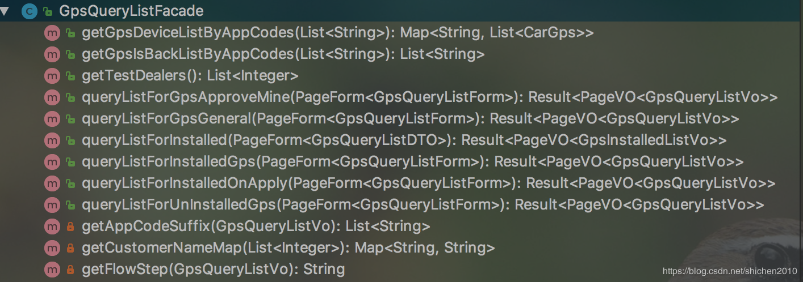Image resolution: width=803 pixels, height=282 pixels.
Task: Click the method icon of getTestDealers
Action: tap(52, 76)
